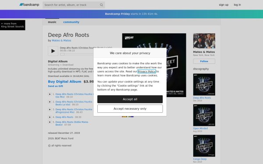Click the Bandcamp logo

tap(29, 5)
